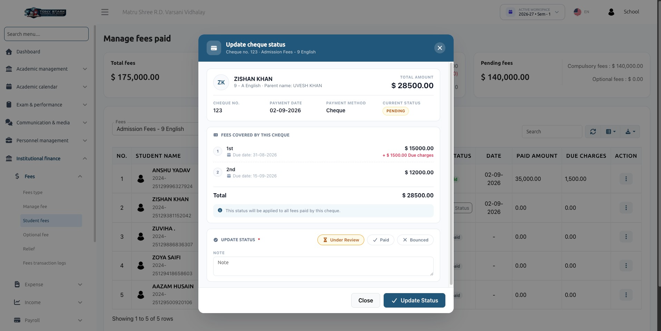Sort by DUE CHARGES column header
This screenshot has width=661, height=331.
pos(586,156)
